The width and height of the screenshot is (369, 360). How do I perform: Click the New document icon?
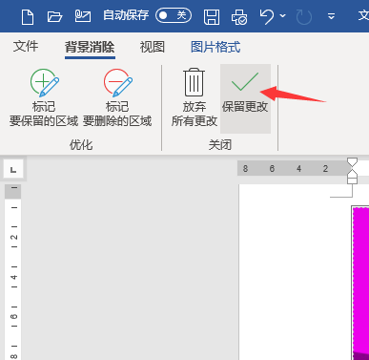coord(28,16)
